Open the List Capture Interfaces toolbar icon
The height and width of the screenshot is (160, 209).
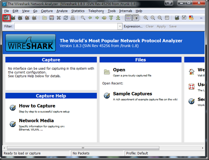6,18
